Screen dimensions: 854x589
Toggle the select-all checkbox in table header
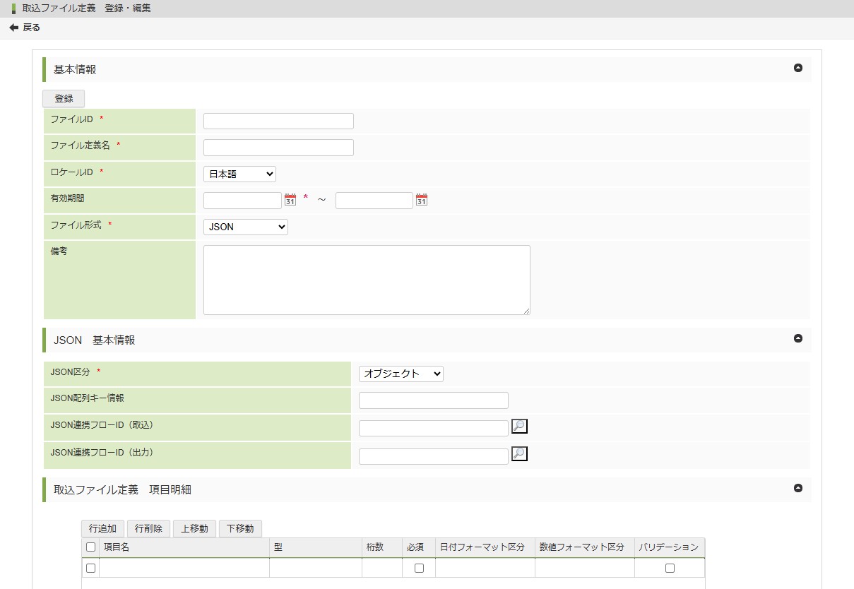[x=90, y=547]
